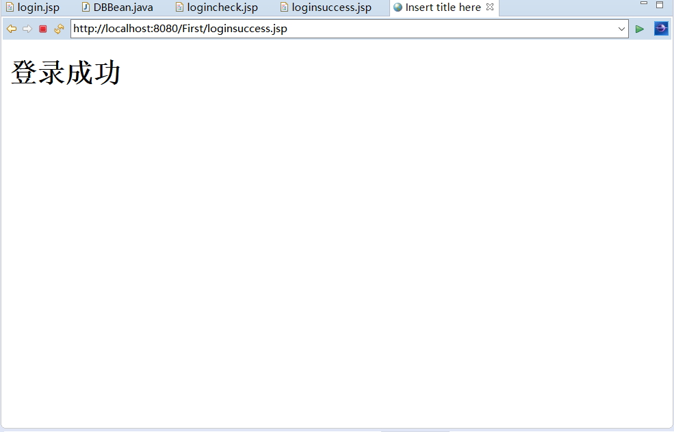This screenshot has height=432, width=674.
Task: Select the Insert title here browser tab
Action: (x=443, y=8)
